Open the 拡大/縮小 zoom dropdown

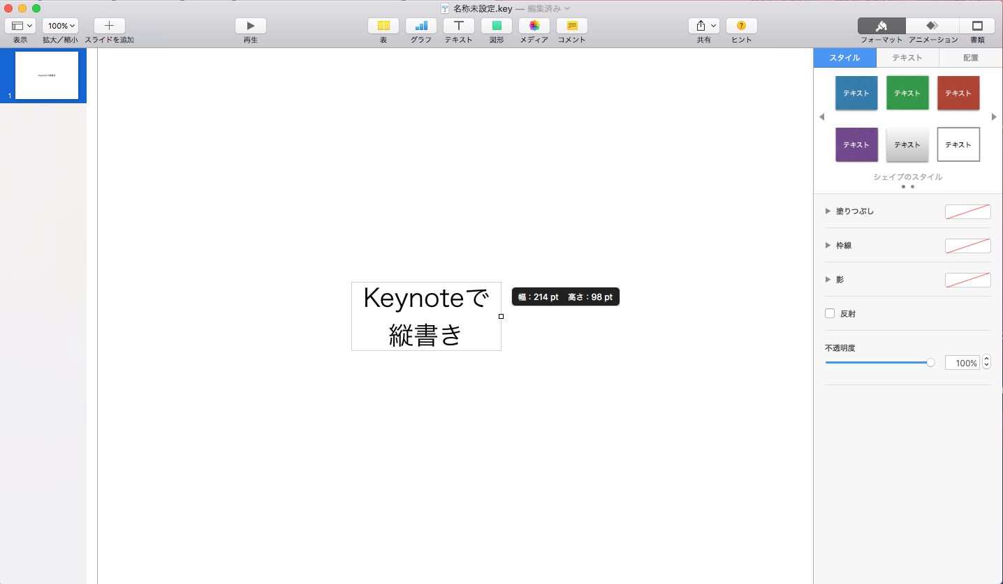tap(60, 25)
